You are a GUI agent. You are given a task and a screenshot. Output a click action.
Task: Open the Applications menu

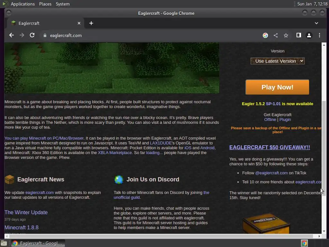click(x=23, y=4)
